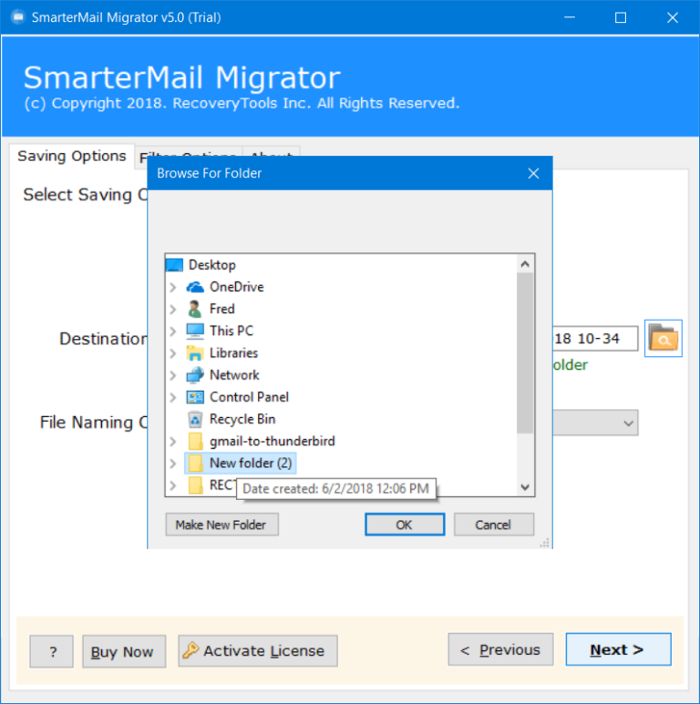This screenshot has width=700, height=704.
Task: Click scroll down arrow in folder tree
Action: 525,486
